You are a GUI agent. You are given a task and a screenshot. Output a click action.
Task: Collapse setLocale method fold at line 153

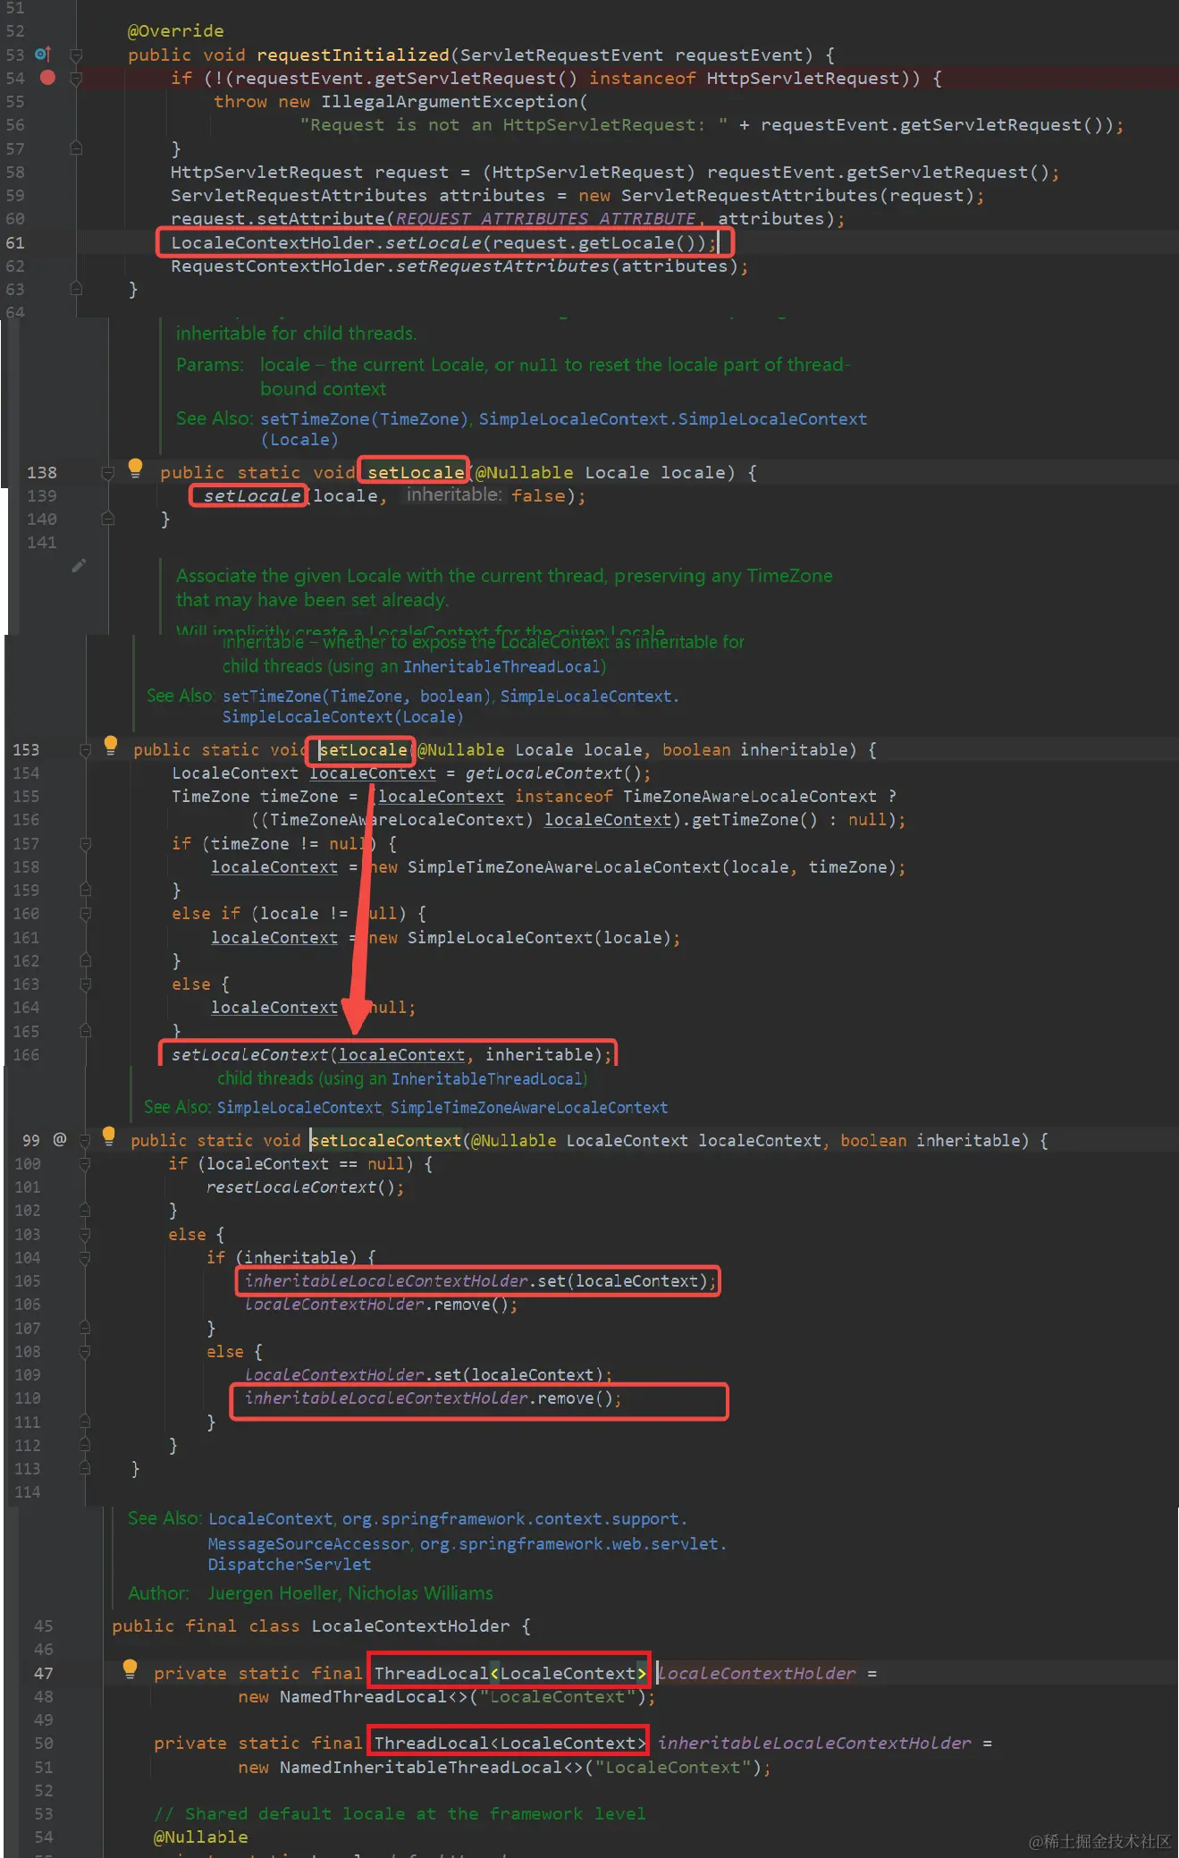click(85, 750)
